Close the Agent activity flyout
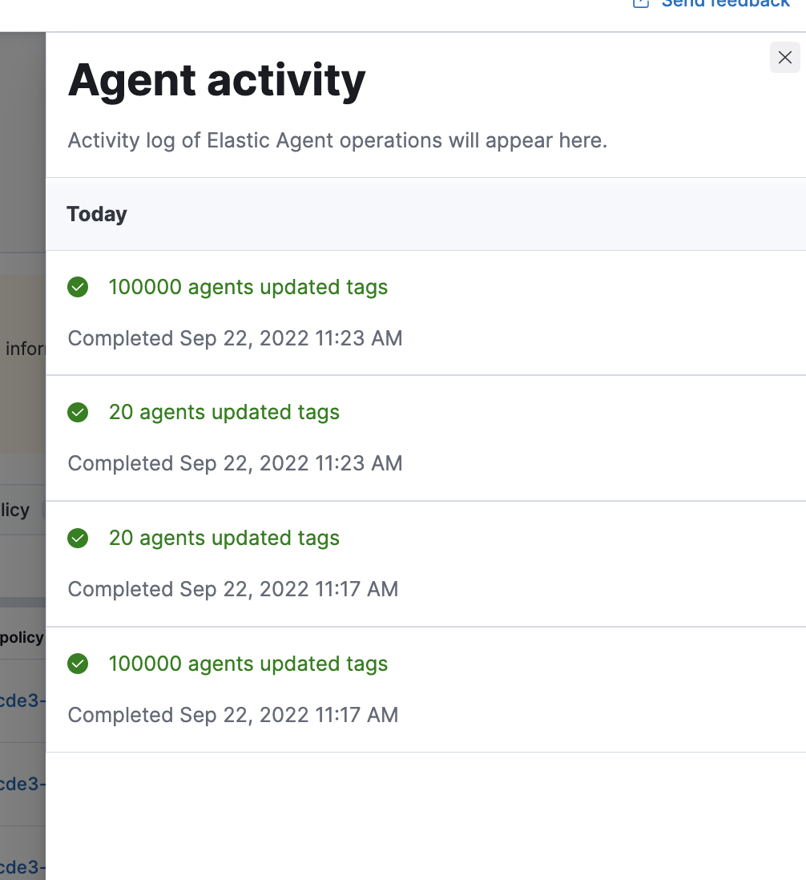806x880 pixels. 784,58
